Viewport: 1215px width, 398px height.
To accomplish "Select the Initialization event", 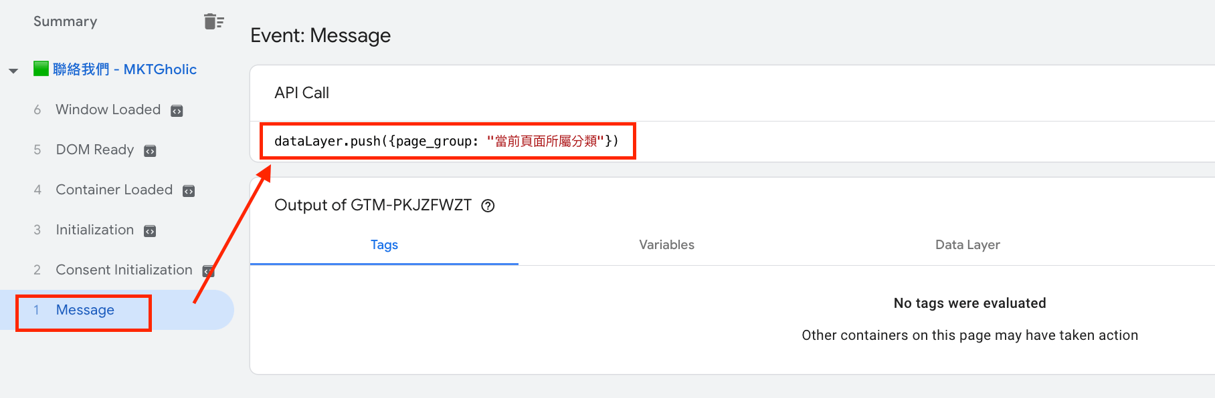I will (x=95, y=230).
